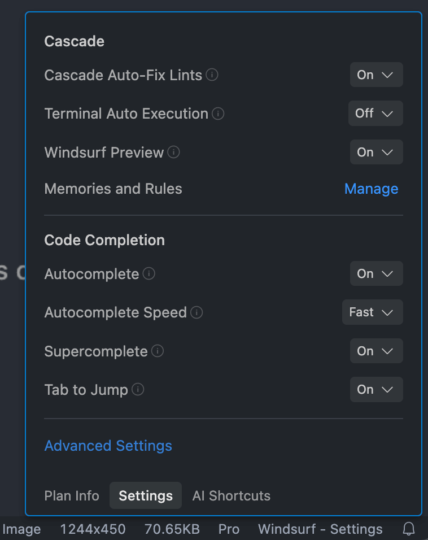The image size is (428, 540).
Task: Click info icon next to Cascade Auto-Fix Lints
Action: click(x=212, y=75)
